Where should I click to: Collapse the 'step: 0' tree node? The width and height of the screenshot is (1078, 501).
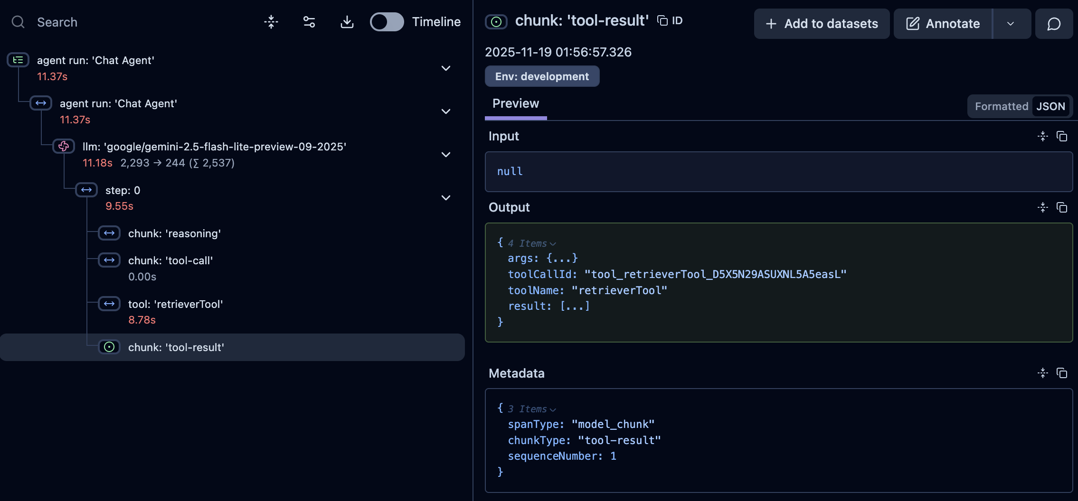tap(445, 198)
